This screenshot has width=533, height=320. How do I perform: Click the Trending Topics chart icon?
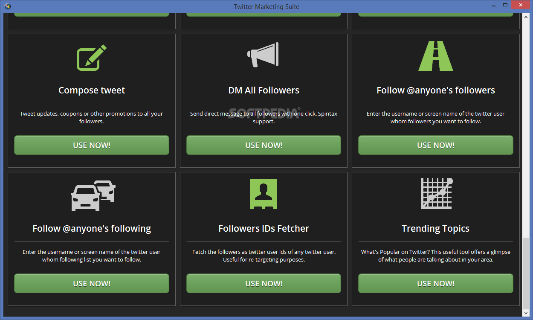tap(437, 193)
